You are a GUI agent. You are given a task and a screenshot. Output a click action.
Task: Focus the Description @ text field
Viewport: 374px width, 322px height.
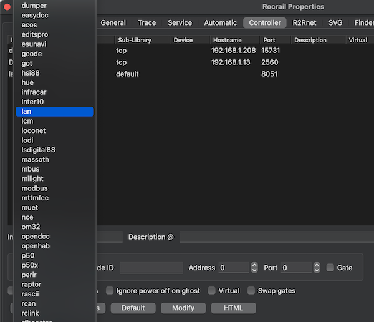tap(277, 237)
